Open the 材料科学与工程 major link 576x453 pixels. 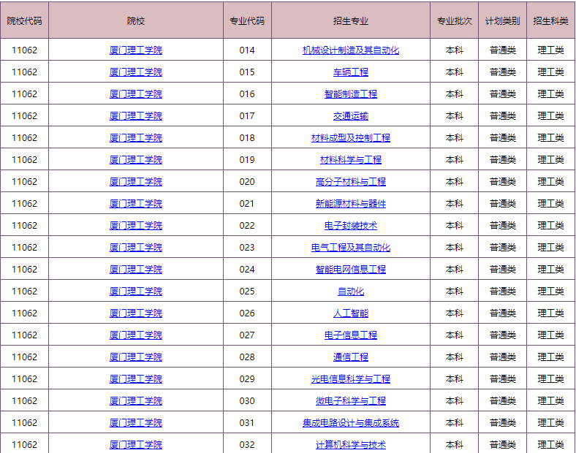point(350,160)
